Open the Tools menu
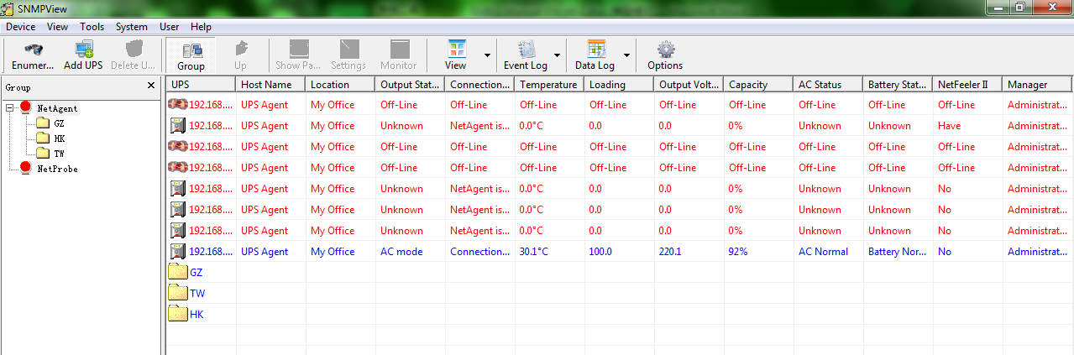Viewport: 1074px width, 355px height. click(x=92, y=27)
